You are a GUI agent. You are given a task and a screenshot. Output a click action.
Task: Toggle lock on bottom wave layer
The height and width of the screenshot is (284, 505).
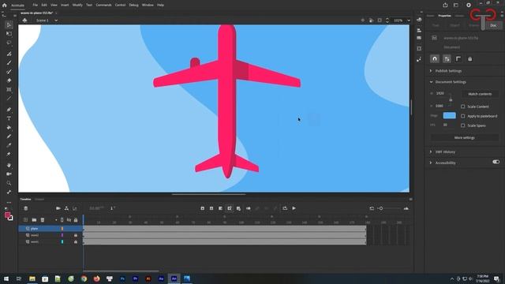pos(76,242)
